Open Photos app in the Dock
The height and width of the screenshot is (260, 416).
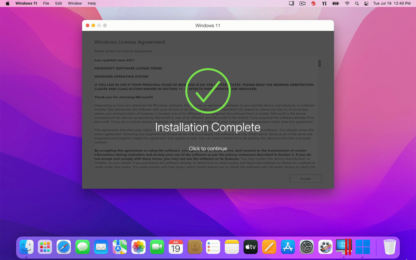pos(139,247)
